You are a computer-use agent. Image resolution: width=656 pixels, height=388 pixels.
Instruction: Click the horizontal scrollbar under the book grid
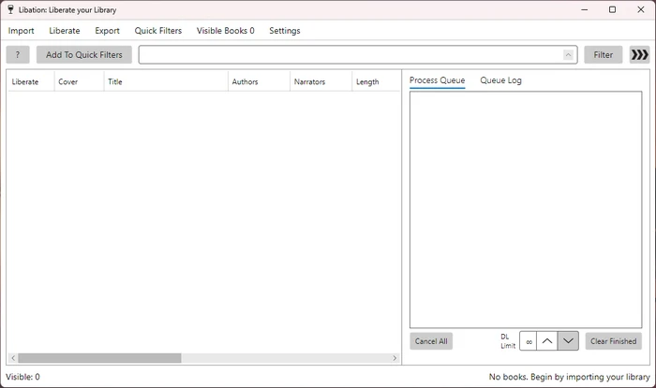click(x=99, y=358)
